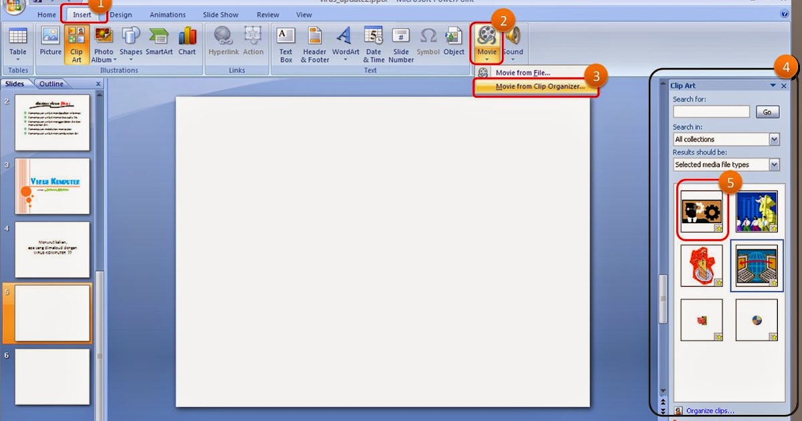This screenshot has height=421, width=802.
Task: Open the 'Organize clips...' link
Action: 710,411
